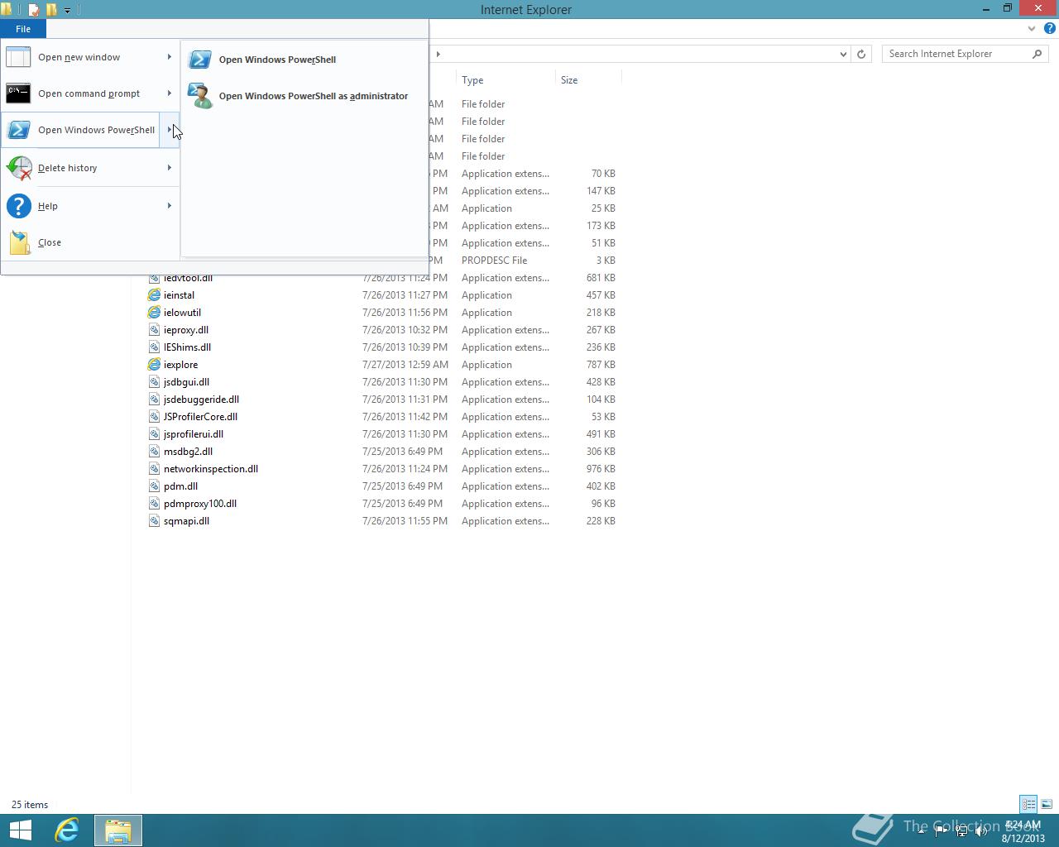Open the Customize Quick Access Toolbar dropdown

point(67,10)
